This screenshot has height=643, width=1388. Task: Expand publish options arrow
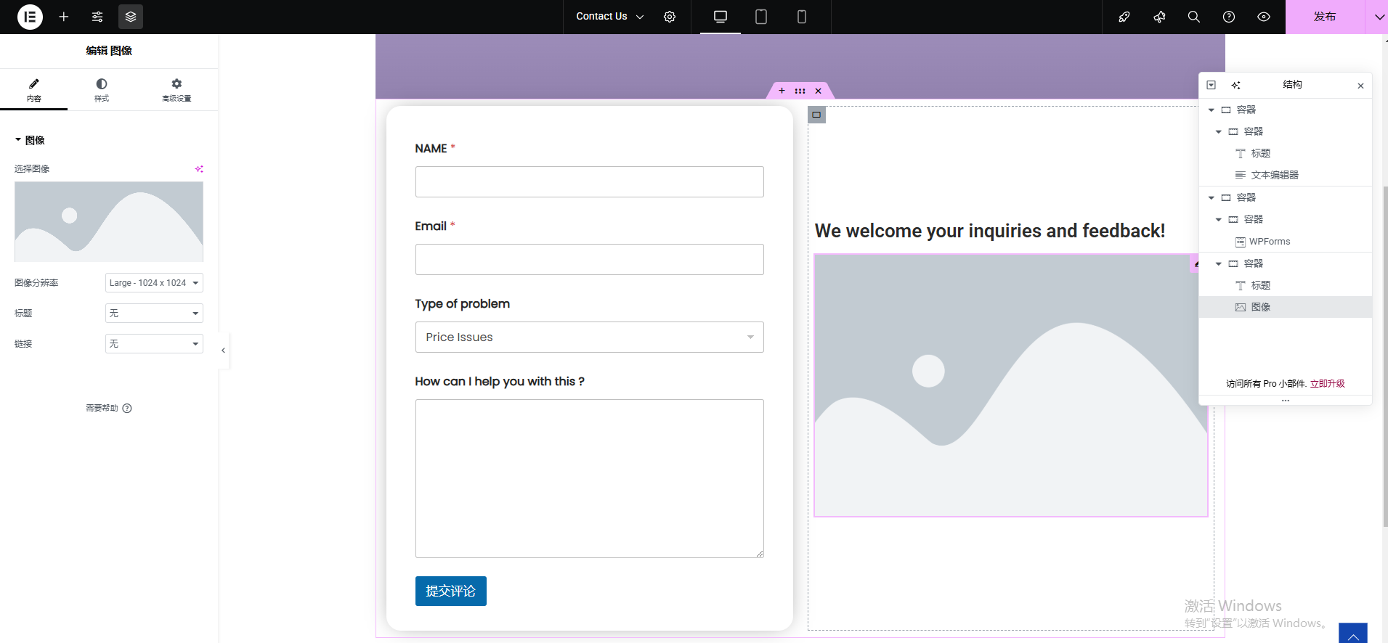point(1378,17)
